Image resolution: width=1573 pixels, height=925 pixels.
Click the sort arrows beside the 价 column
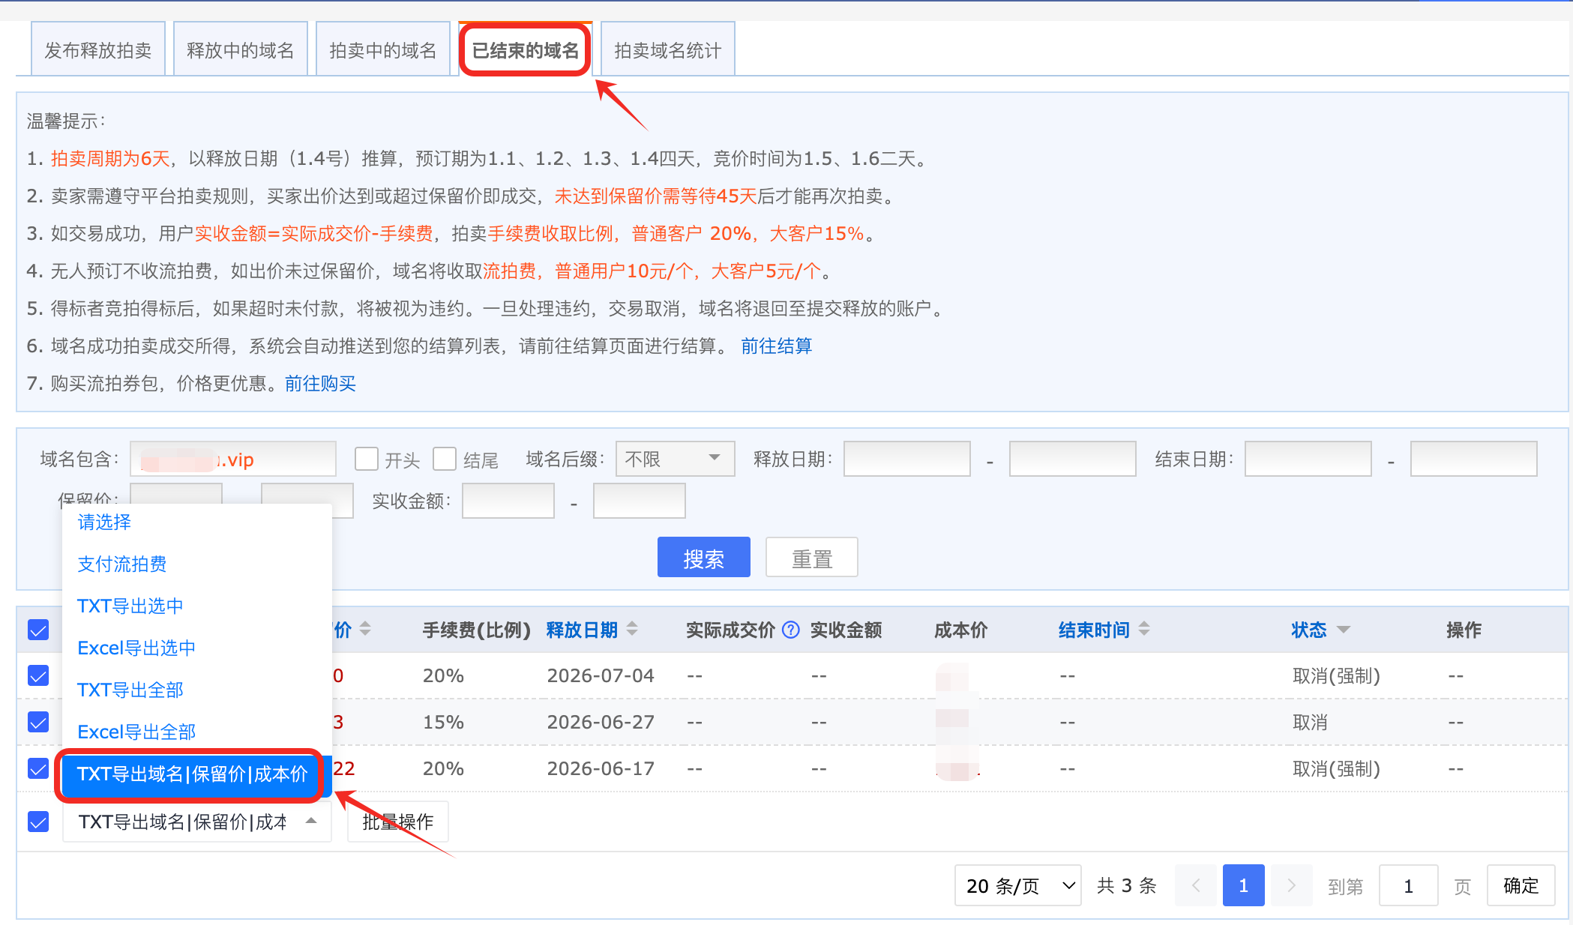(365, 629)
